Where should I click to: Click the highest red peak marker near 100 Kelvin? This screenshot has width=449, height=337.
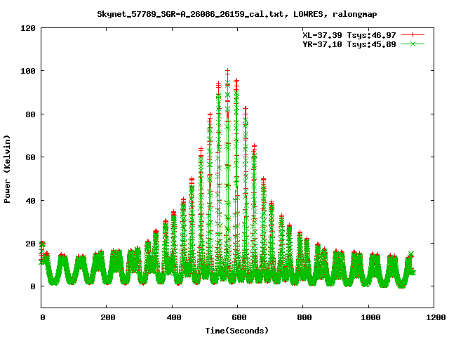[x=227, y=71]
